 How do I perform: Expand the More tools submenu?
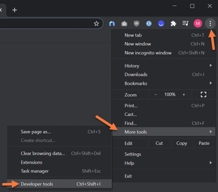pyautogui.click(x=136, y=132)
